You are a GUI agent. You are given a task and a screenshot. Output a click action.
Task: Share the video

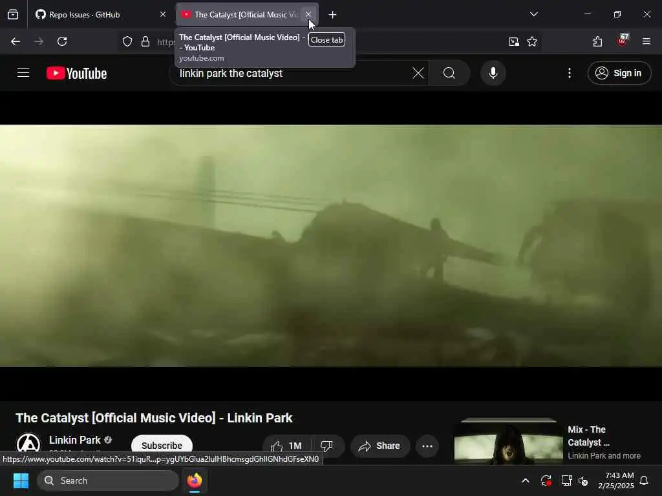[380, 446]
